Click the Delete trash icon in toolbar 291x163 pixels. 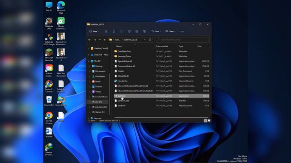145,31
